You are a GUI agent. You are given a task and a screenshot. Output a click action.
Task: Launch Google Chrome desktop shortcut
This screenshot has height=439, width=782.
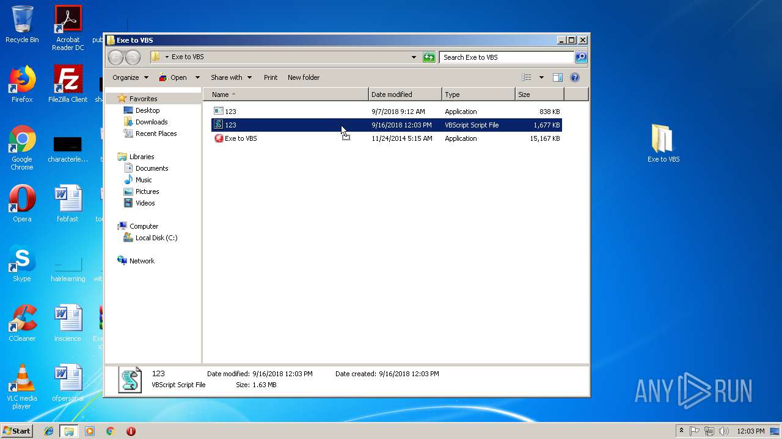click(22, 148)
